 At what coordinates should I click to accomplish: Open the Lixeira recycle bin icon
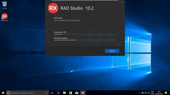(5, 5)
